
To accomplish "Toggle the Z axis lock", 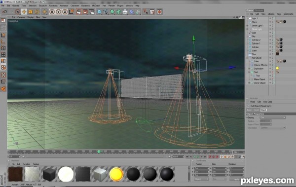I will (x=65, y=12).
